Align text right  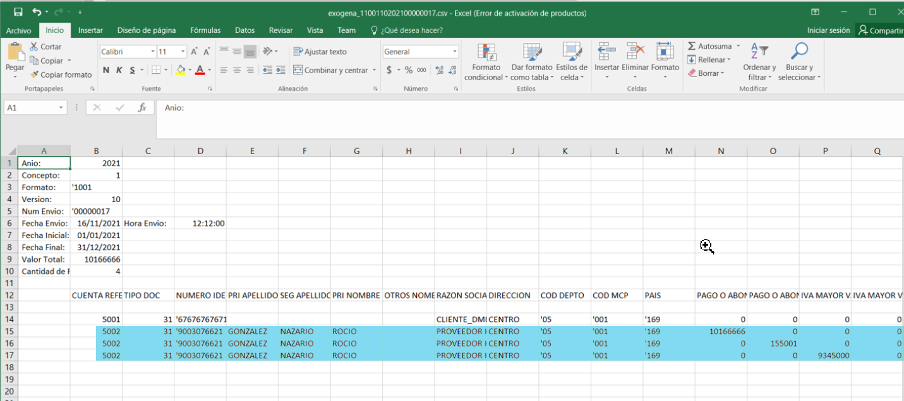coord(250,70)
